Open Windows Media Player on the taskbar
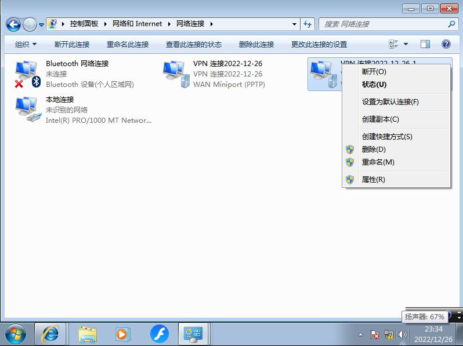The width and height of the screenshot is (463, 346). [122, 334]
